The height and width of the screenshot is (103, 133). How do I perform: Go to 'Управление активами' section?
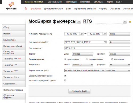pyautogui.click(x=85, y=9)
